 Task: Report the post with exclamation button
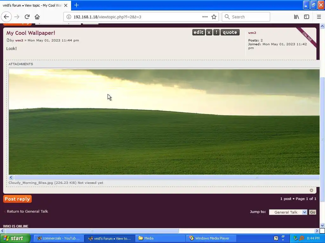point(216,32)
